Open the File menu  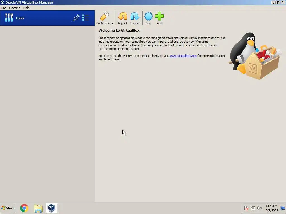coord(4,8)
